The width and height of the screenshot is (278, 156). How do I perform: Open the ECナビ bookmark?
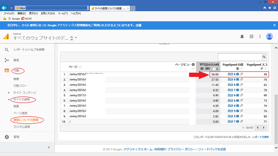(27, 19)
